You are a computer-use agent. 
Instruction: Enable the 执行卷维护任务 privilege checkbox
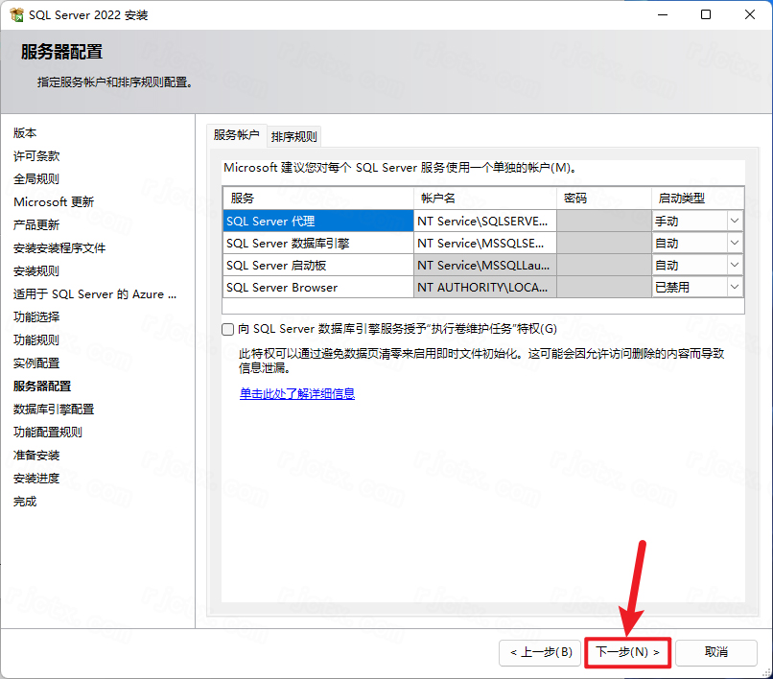[x=227, y=329]
